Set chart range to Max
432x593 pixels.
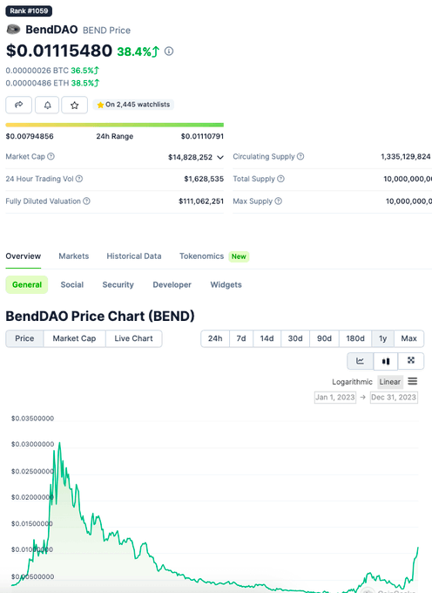tap(408, 338)
